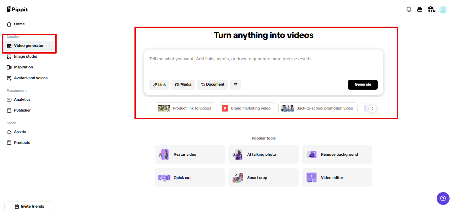
Task: Open the Quick cut tool
Action: [x=189, y=177]
